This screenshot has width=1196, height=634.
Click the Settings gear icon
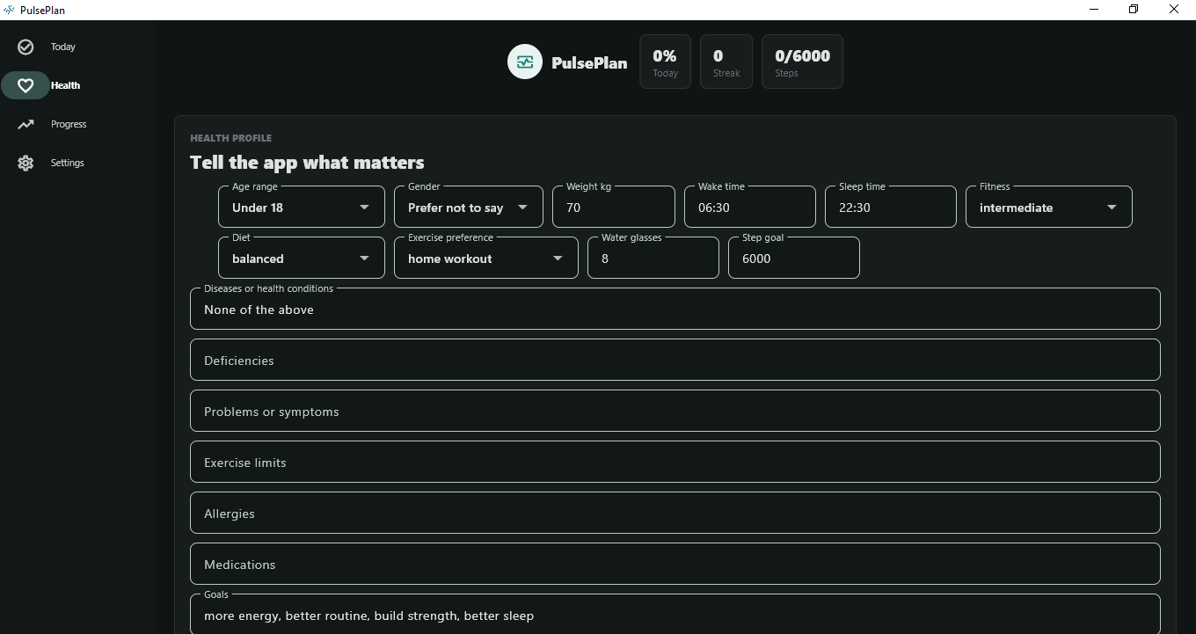[x=26, y=163]
